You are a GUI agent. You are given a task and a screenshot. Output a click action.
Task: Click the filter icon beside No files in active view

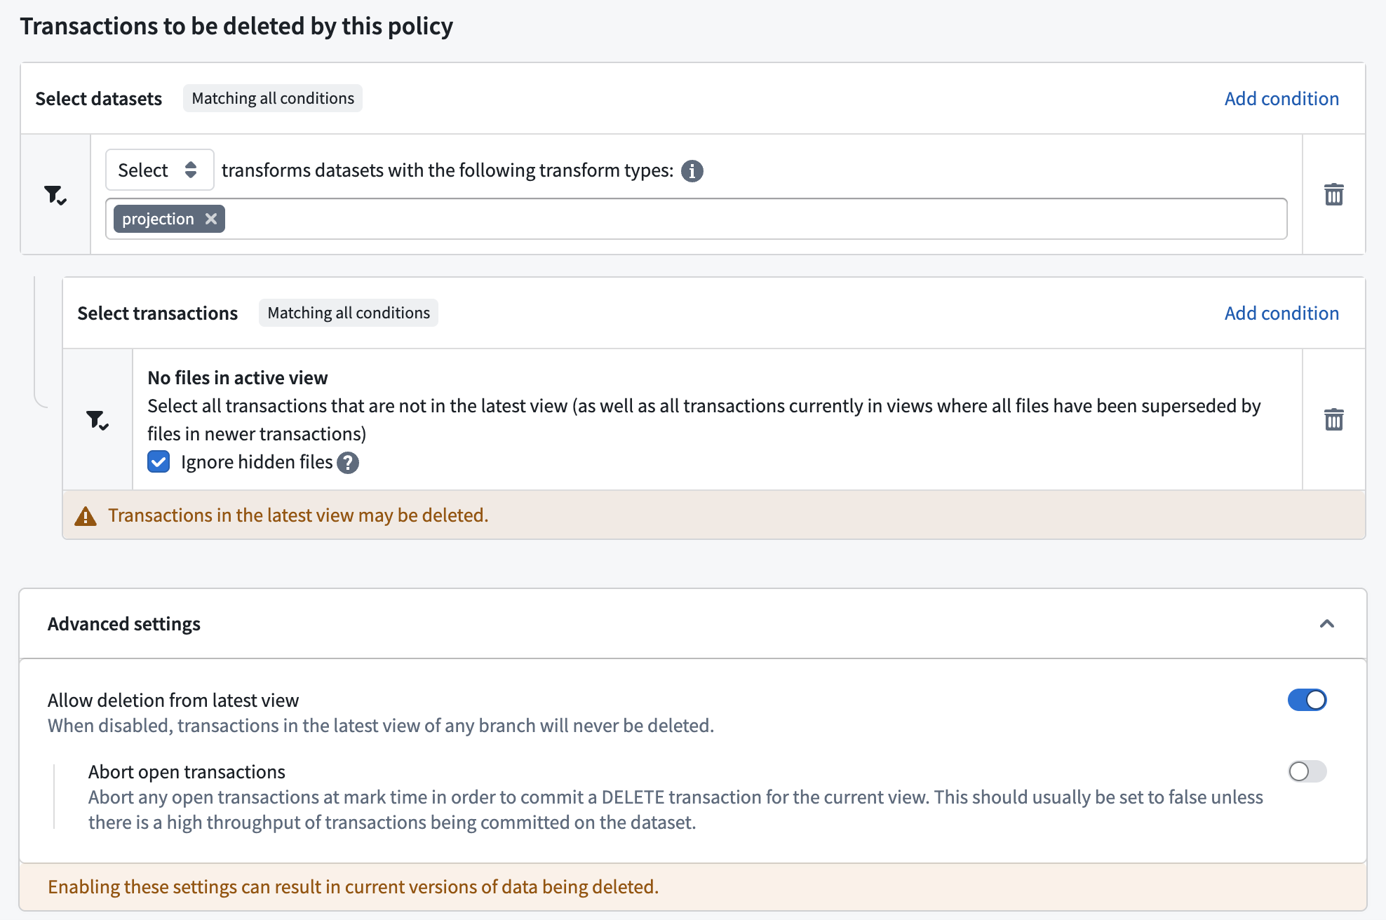(x=97, y=420)
